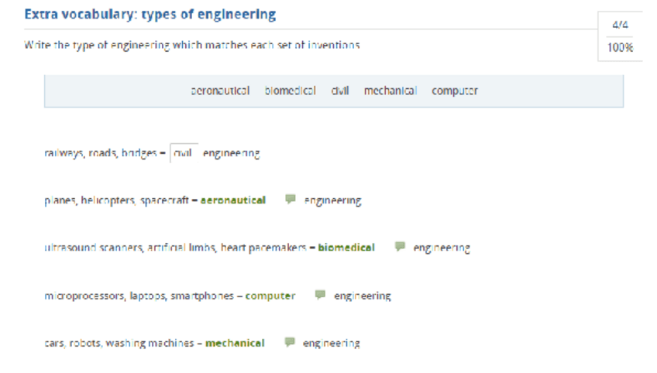The image size is (657, 373).
Task: Pick 'civil' from the word bank
Action: [x=339, y=91]
